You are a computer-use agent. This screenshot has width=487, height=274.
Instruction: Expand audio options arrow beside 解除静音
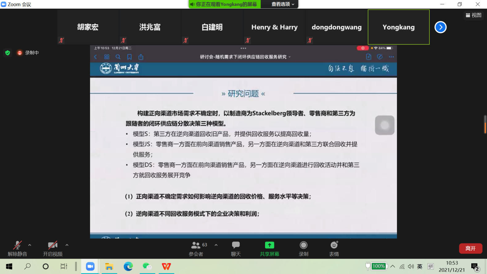30,245
